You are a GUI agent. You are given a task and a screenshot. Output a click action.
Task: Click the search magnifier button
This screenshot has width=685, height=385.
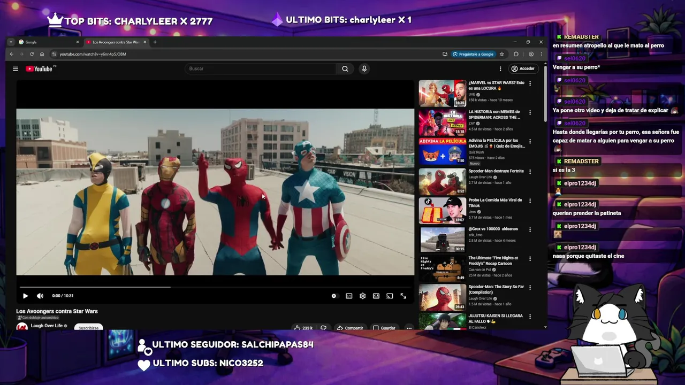pos(345,68)
